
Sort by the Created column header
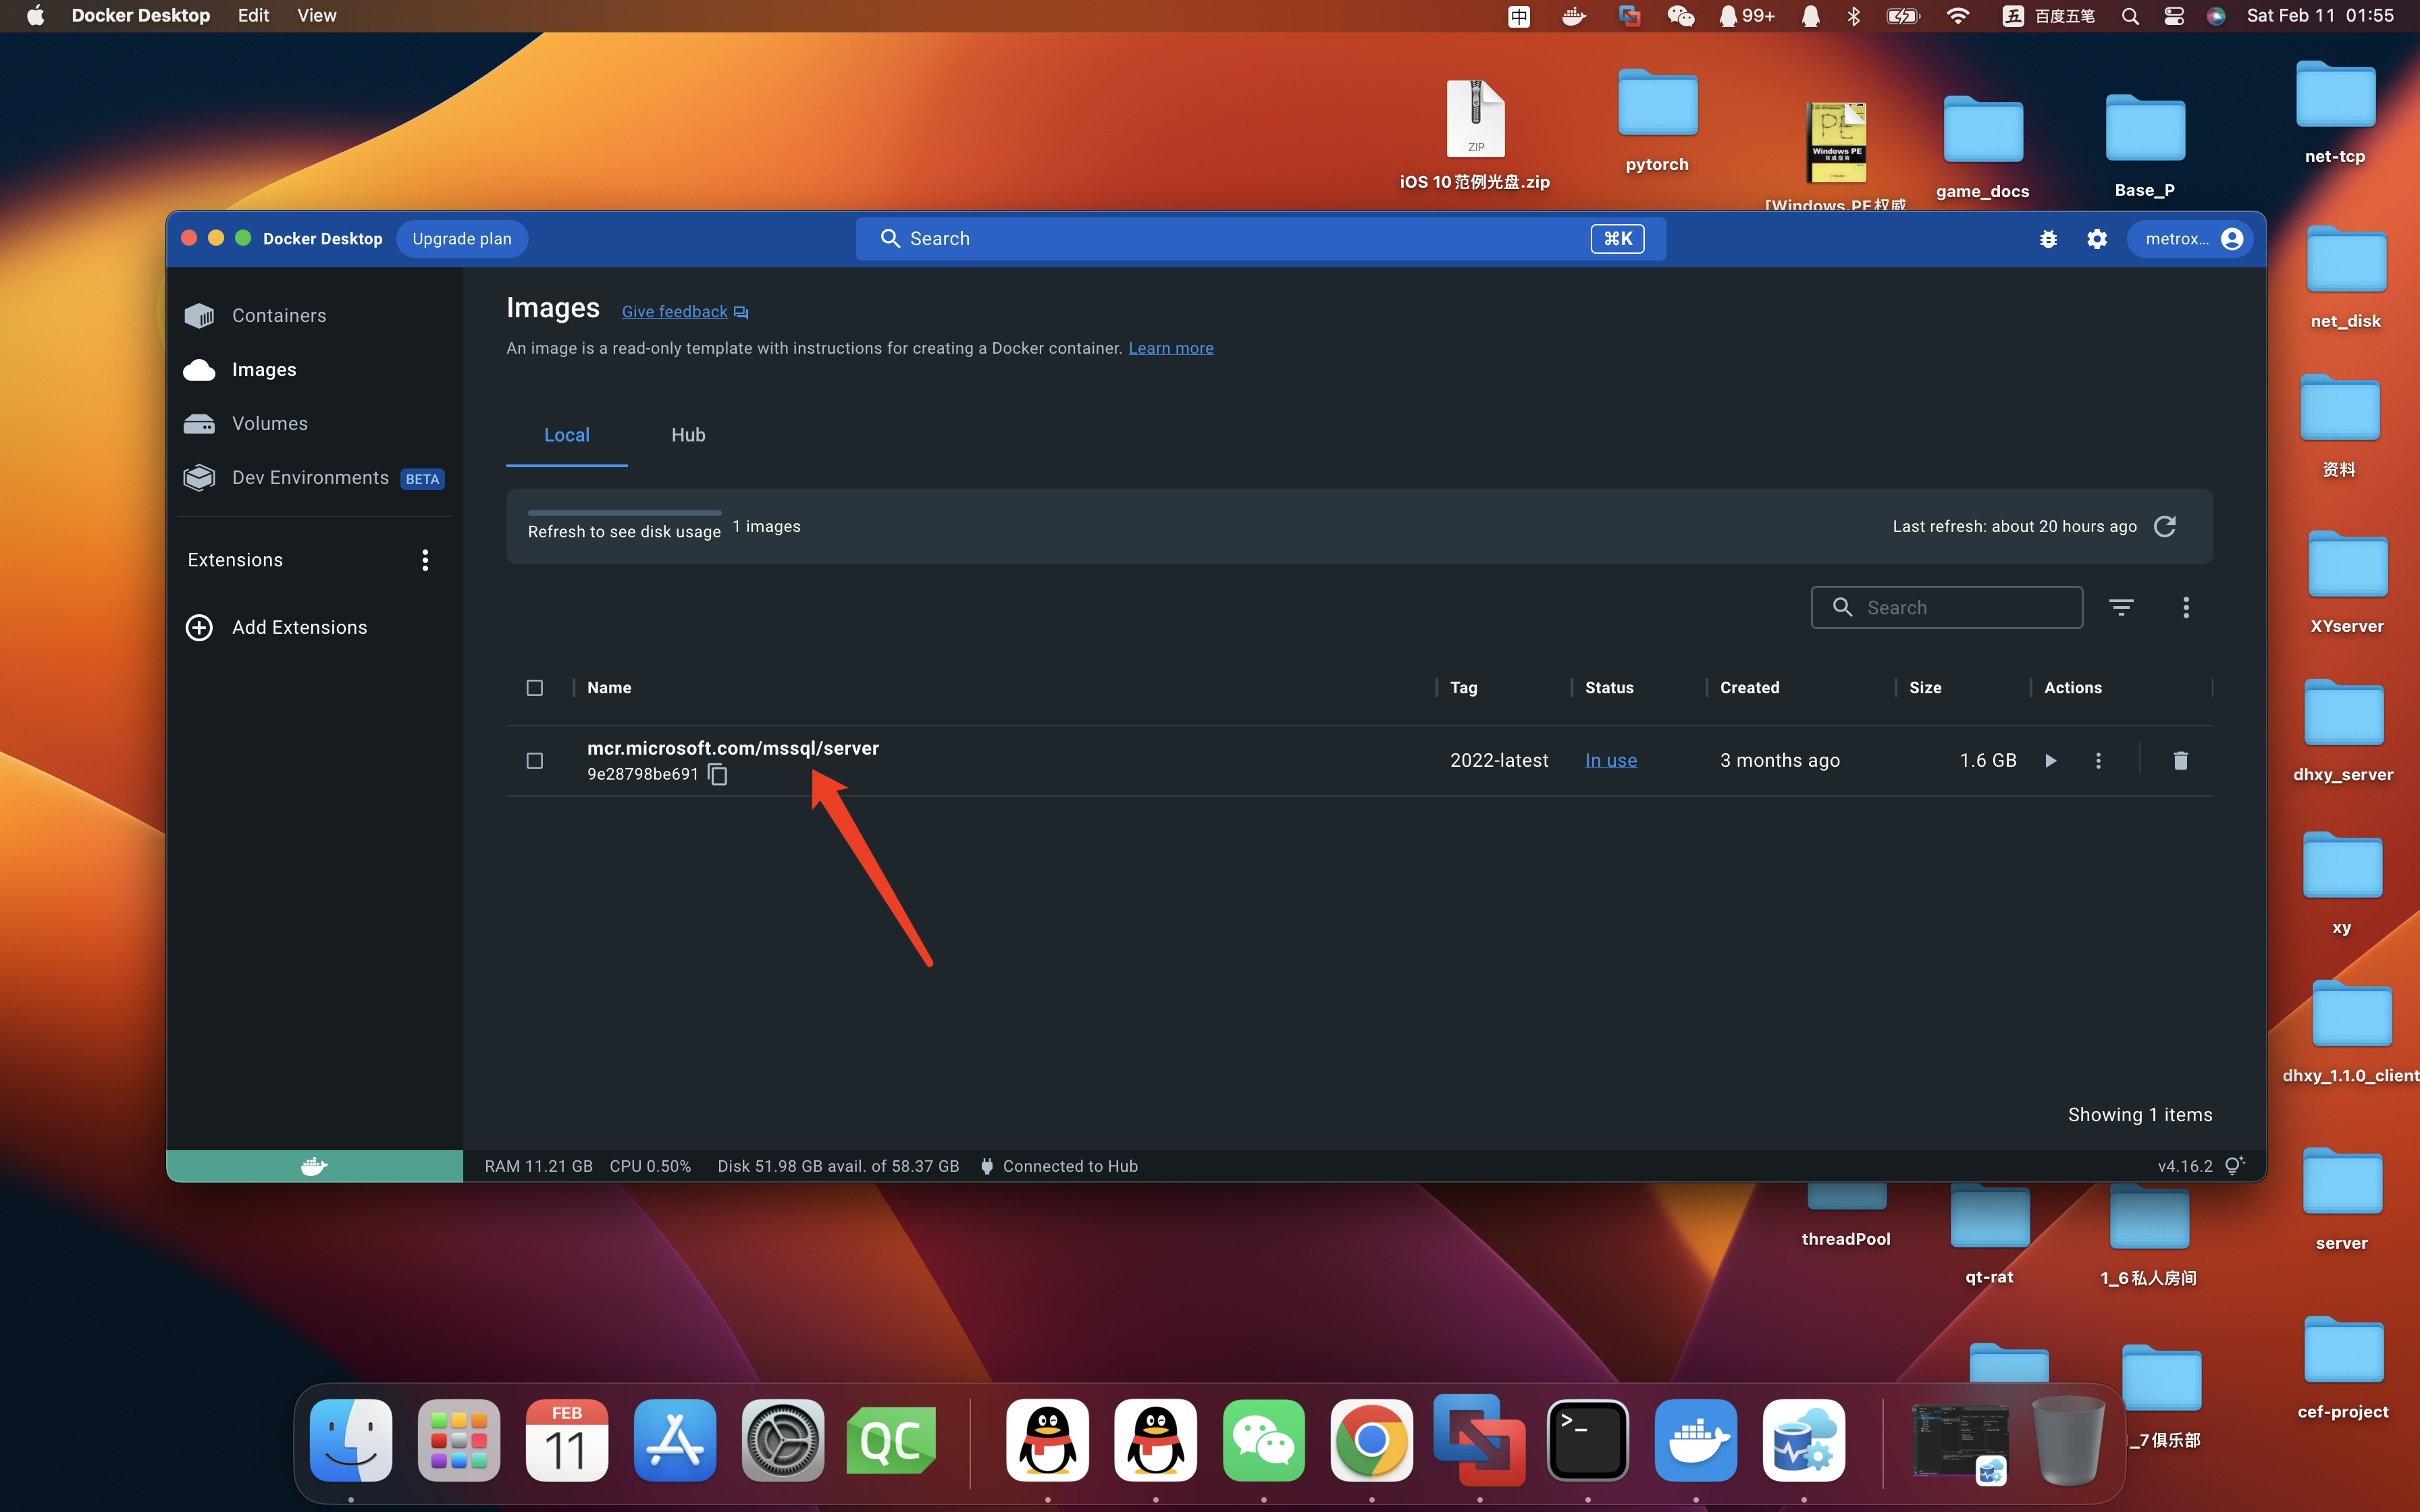[1750, 688]
